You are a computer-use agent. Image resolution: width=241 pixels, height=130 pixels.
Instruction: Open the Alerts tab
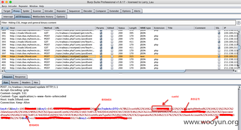137,11
